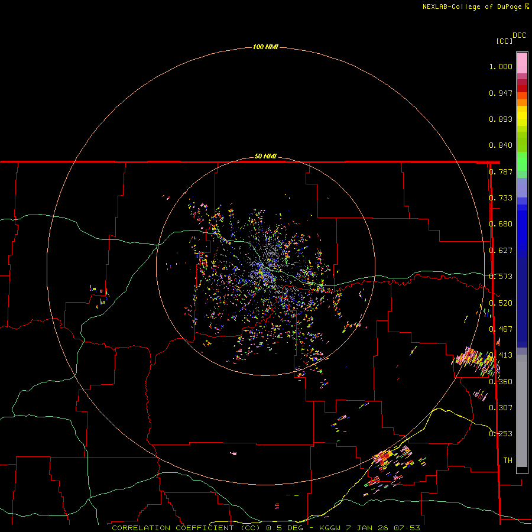Viewport: 532px width, 532px height.
Task: Select the 0.253 scale value
Action: tap(501, 434)
